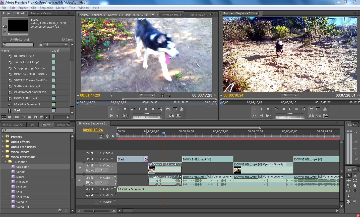Select the Selection tool in Tools panel

(x=349, y=175)
